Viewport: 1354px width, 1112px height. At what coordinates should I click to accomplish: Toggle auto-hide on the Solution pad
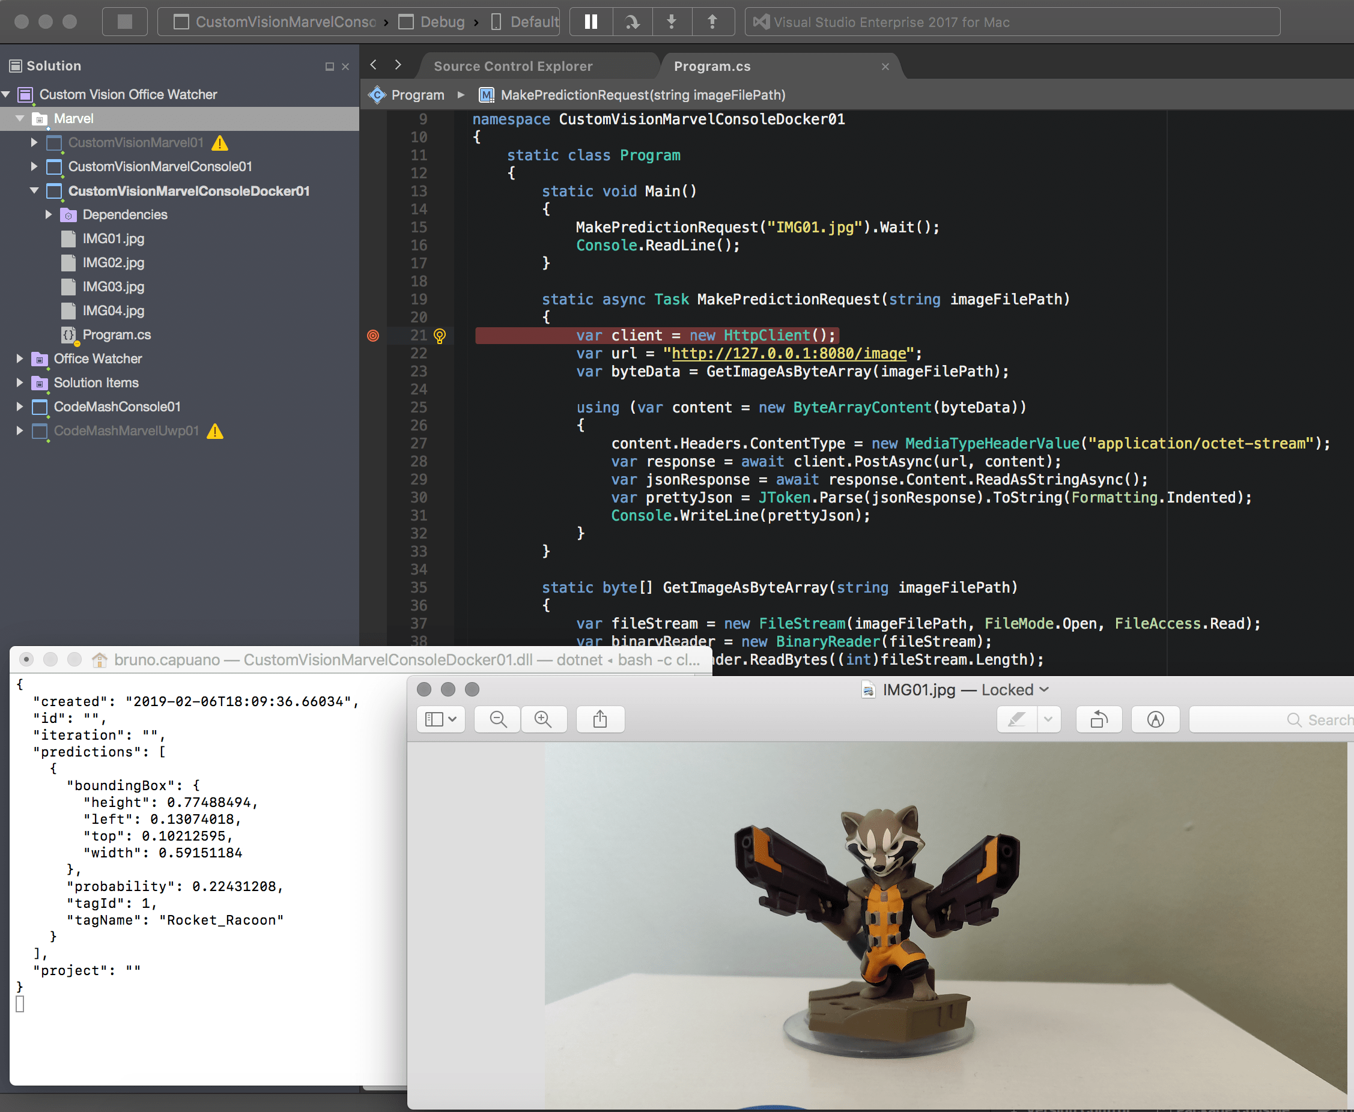[x=329, y=66]
